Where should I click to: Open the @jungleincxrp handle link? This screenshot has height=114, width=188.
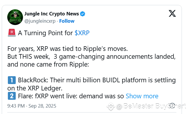pyautogui.click(x=40, y=21)
